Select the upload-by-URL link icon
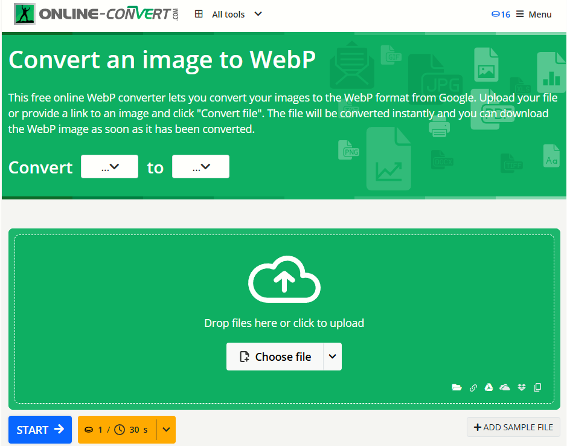The height and width of the screenshot is (446, 567). tap(473, 387)
